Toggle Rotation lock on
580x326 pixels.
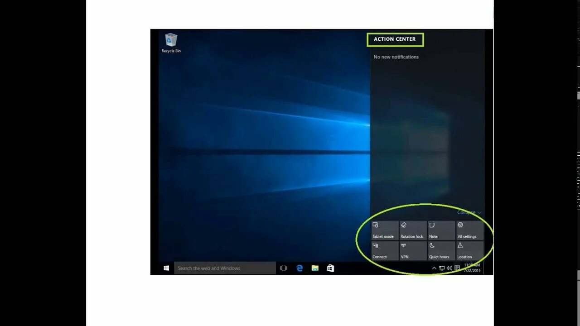coord(412,230)
